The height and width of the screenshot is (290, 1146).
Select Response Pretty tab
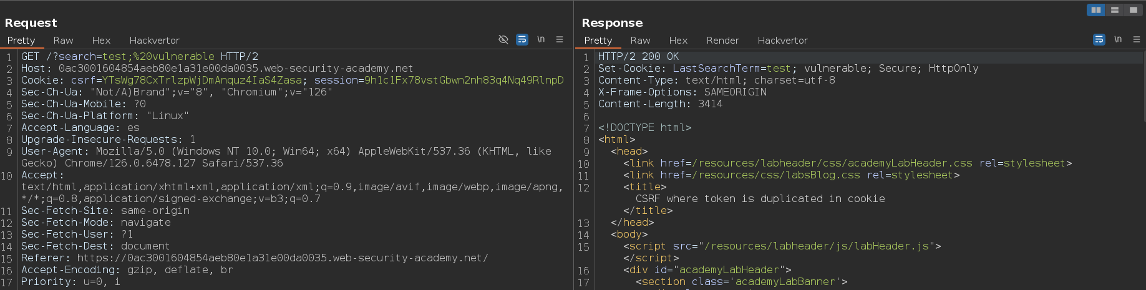tap(598, 40)
